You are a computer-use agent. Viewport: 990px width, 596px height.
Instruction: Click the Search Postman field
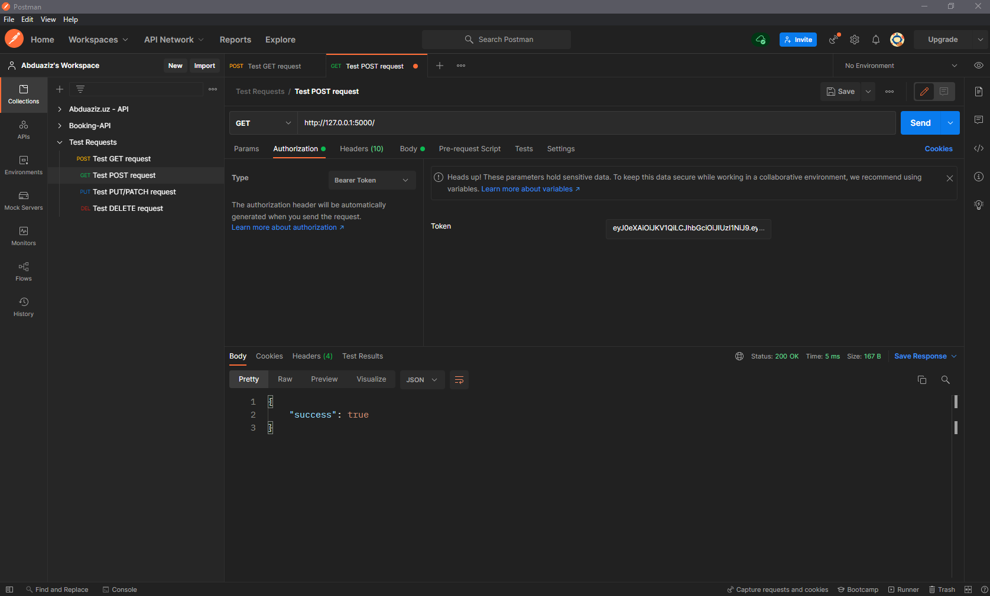(496, 40)
